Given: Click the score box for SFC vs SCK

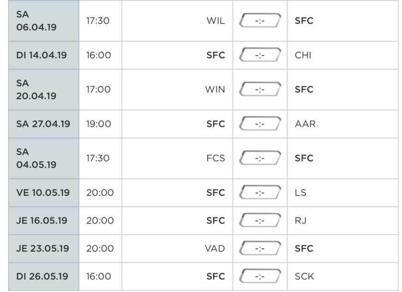Looking at the screenshot, I should pos(260,276).
